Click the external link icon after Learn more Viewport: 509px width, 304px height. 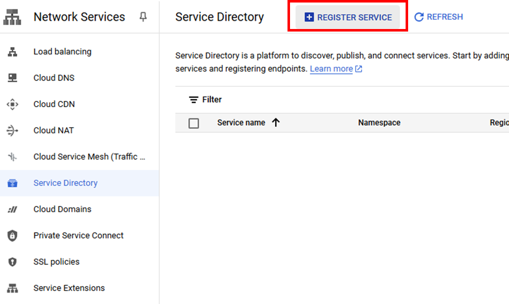tap(359, 69)
